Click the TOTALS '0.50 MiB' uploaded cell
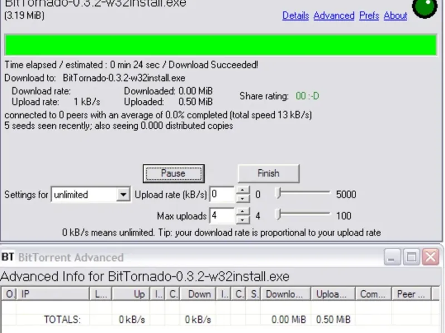This screenshot has width=445, height=333. point(333,320)
